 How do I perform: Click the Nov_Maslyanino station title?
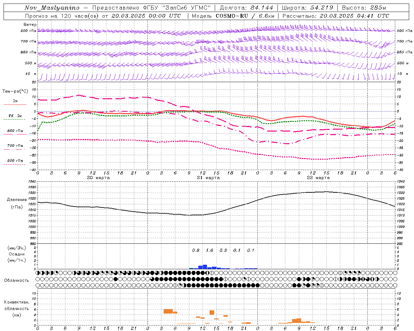tap(52, 8)
